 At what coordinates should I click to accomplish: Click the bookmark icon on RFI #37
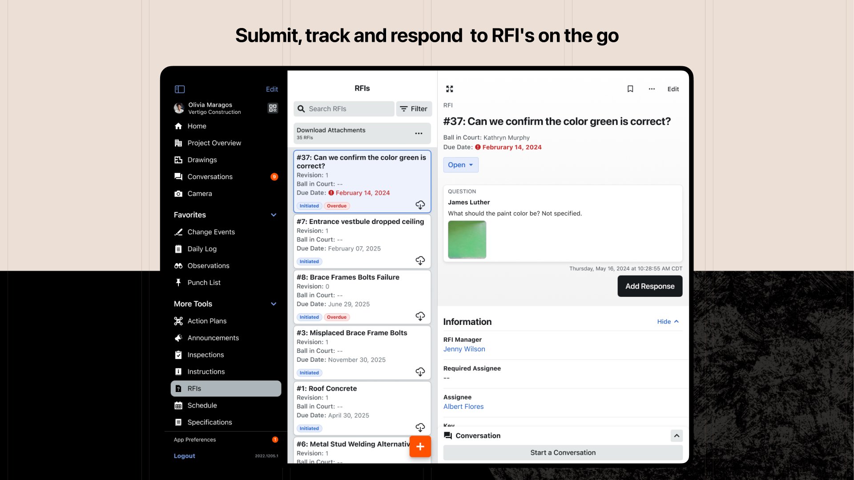[x=630, y=89]
